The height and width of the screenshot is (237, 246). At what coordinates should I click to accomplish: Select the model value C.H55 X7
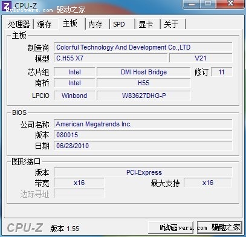pyautogui.click(x=111, y=58)
